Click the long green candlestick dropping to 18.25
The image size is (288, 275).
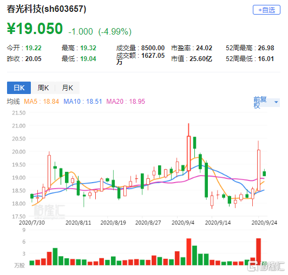[206, 180]
